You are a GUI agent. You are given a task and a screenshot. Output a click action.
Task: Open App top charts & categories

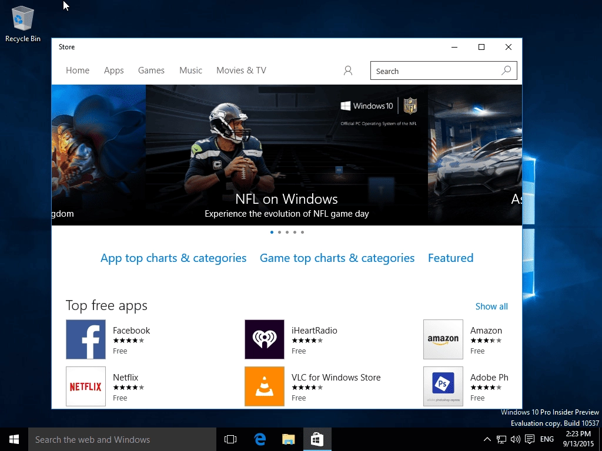tap(173, 258)
